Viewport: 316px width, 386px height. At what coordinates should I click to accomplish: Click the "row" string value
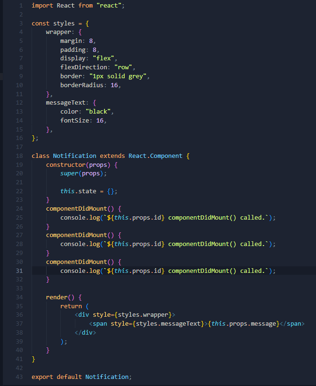(123, 67)
